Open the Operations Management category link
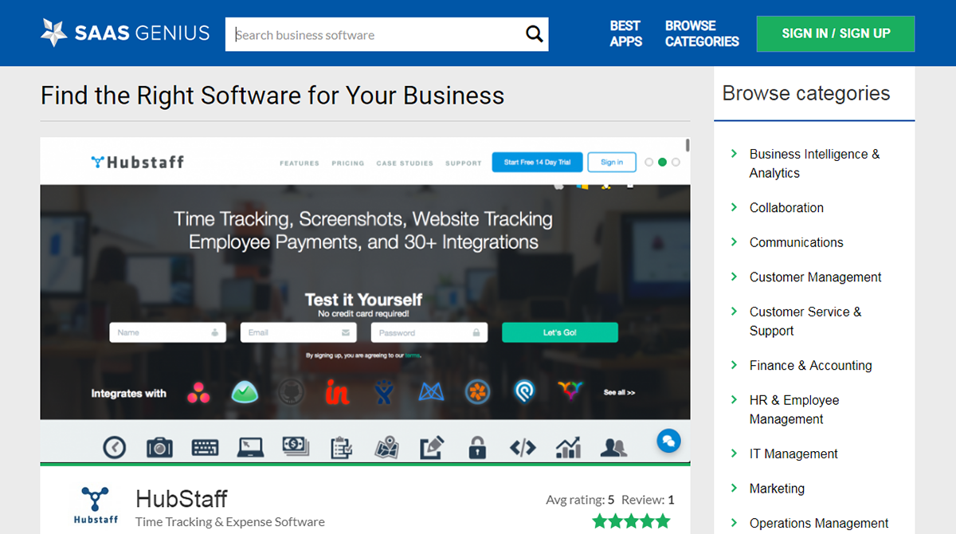The width and height of the screenshot is (956, 534). (x=819, y=524)
